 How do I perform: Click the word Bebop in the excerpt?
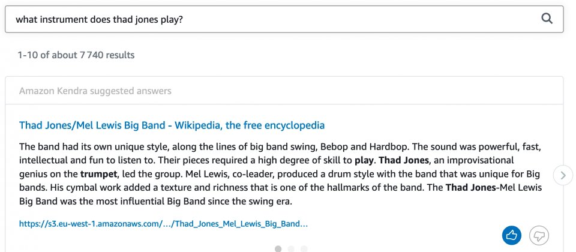point(332,147)
